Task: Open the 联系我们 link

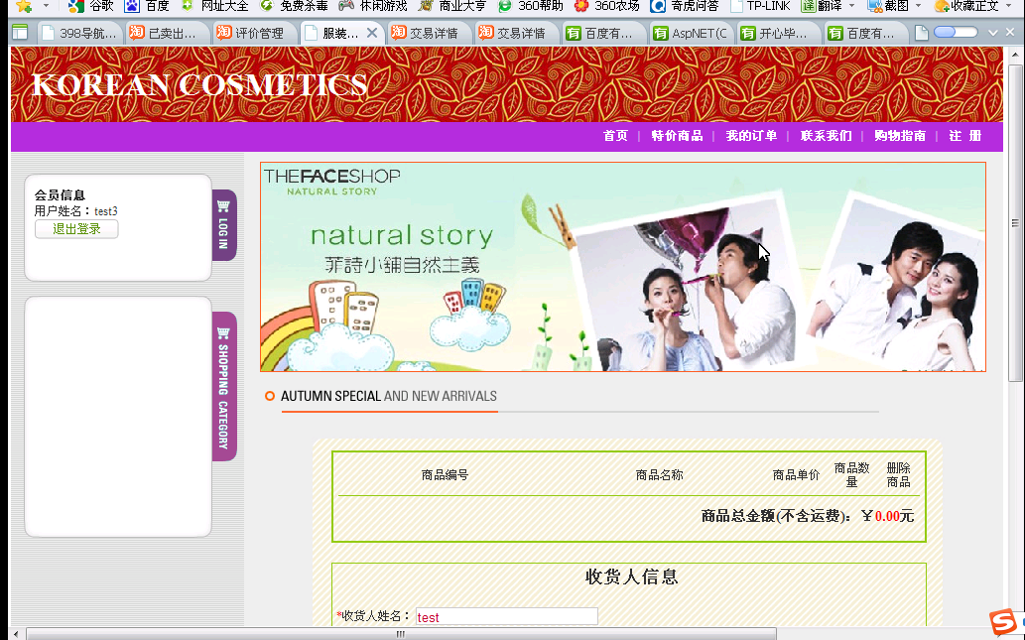Action: 826,135
